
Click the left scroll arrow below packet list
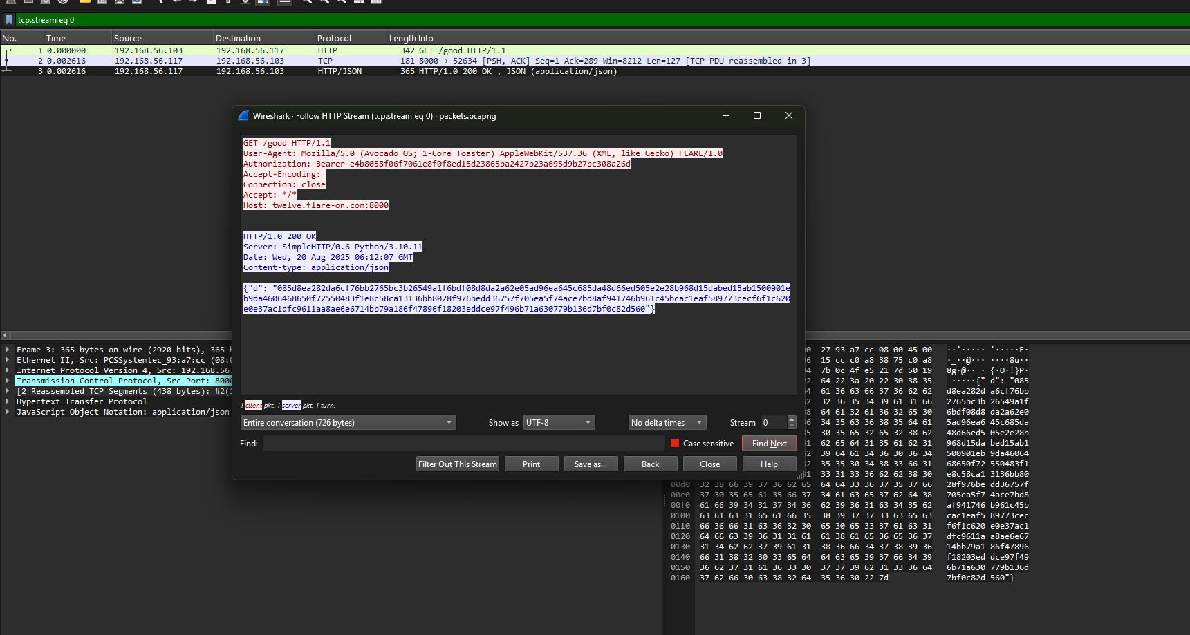[6, 335]
